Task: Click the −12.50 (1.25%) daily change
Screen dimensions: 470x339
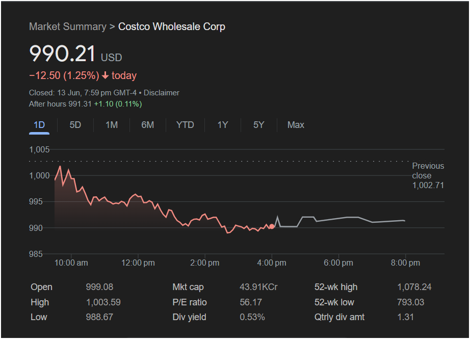Action: [x=64, y=75]
